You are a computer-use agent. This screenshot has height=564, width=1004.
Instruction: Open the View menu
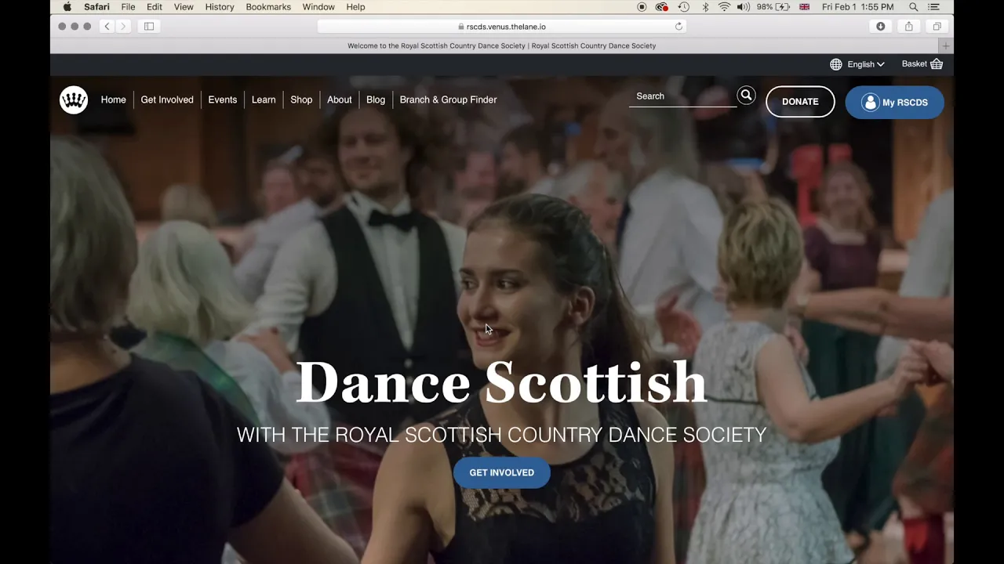(184, 7)
